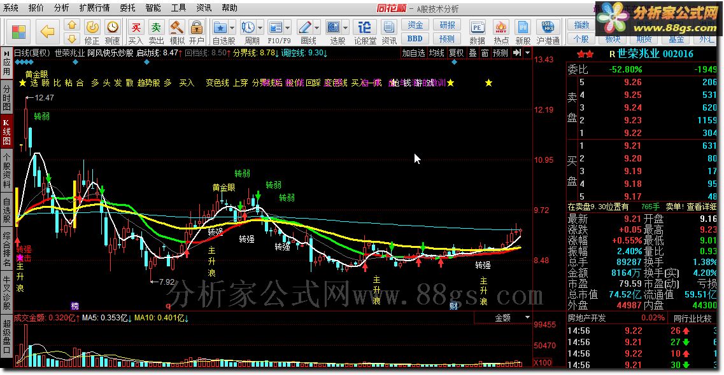Click the jump-to-end arrow icon in chart header

click(x=517, y=53)
